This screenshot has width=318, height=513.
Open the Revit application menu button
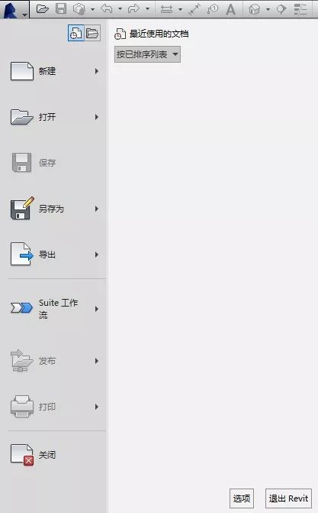(x=14, y=9)
